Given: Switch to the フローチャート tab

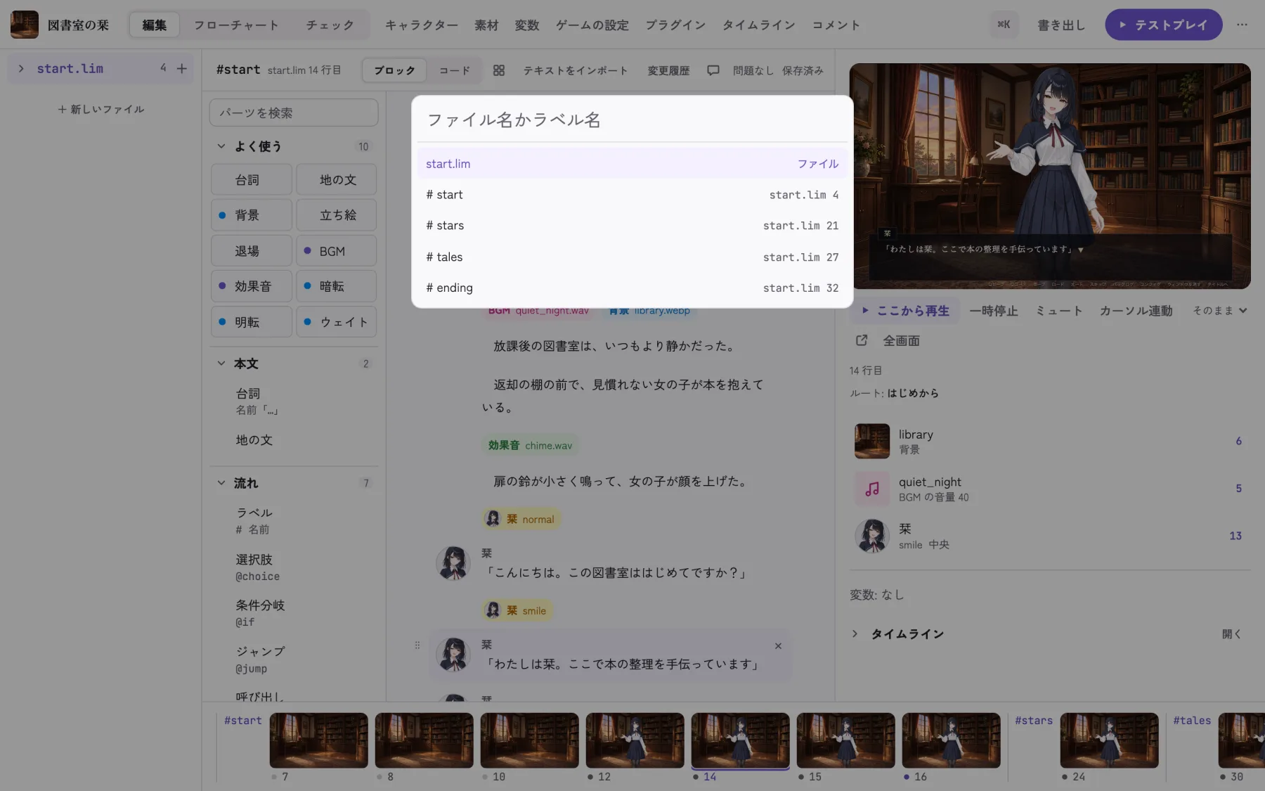Looking at the screenshot, I should [x=236, y=25].
